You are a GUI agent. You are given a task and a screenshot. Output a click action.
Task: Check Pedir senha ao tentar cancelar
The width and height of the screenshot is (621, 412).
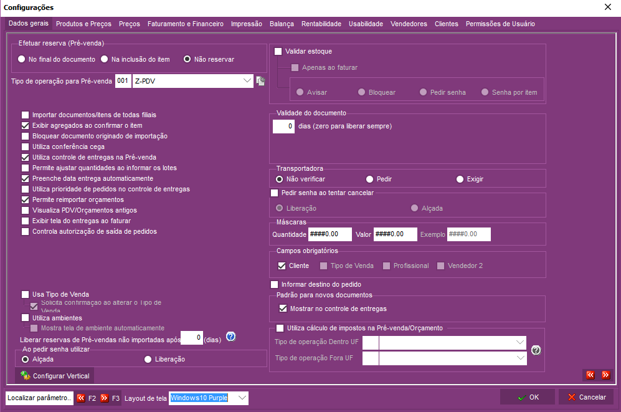coord(275,193)
